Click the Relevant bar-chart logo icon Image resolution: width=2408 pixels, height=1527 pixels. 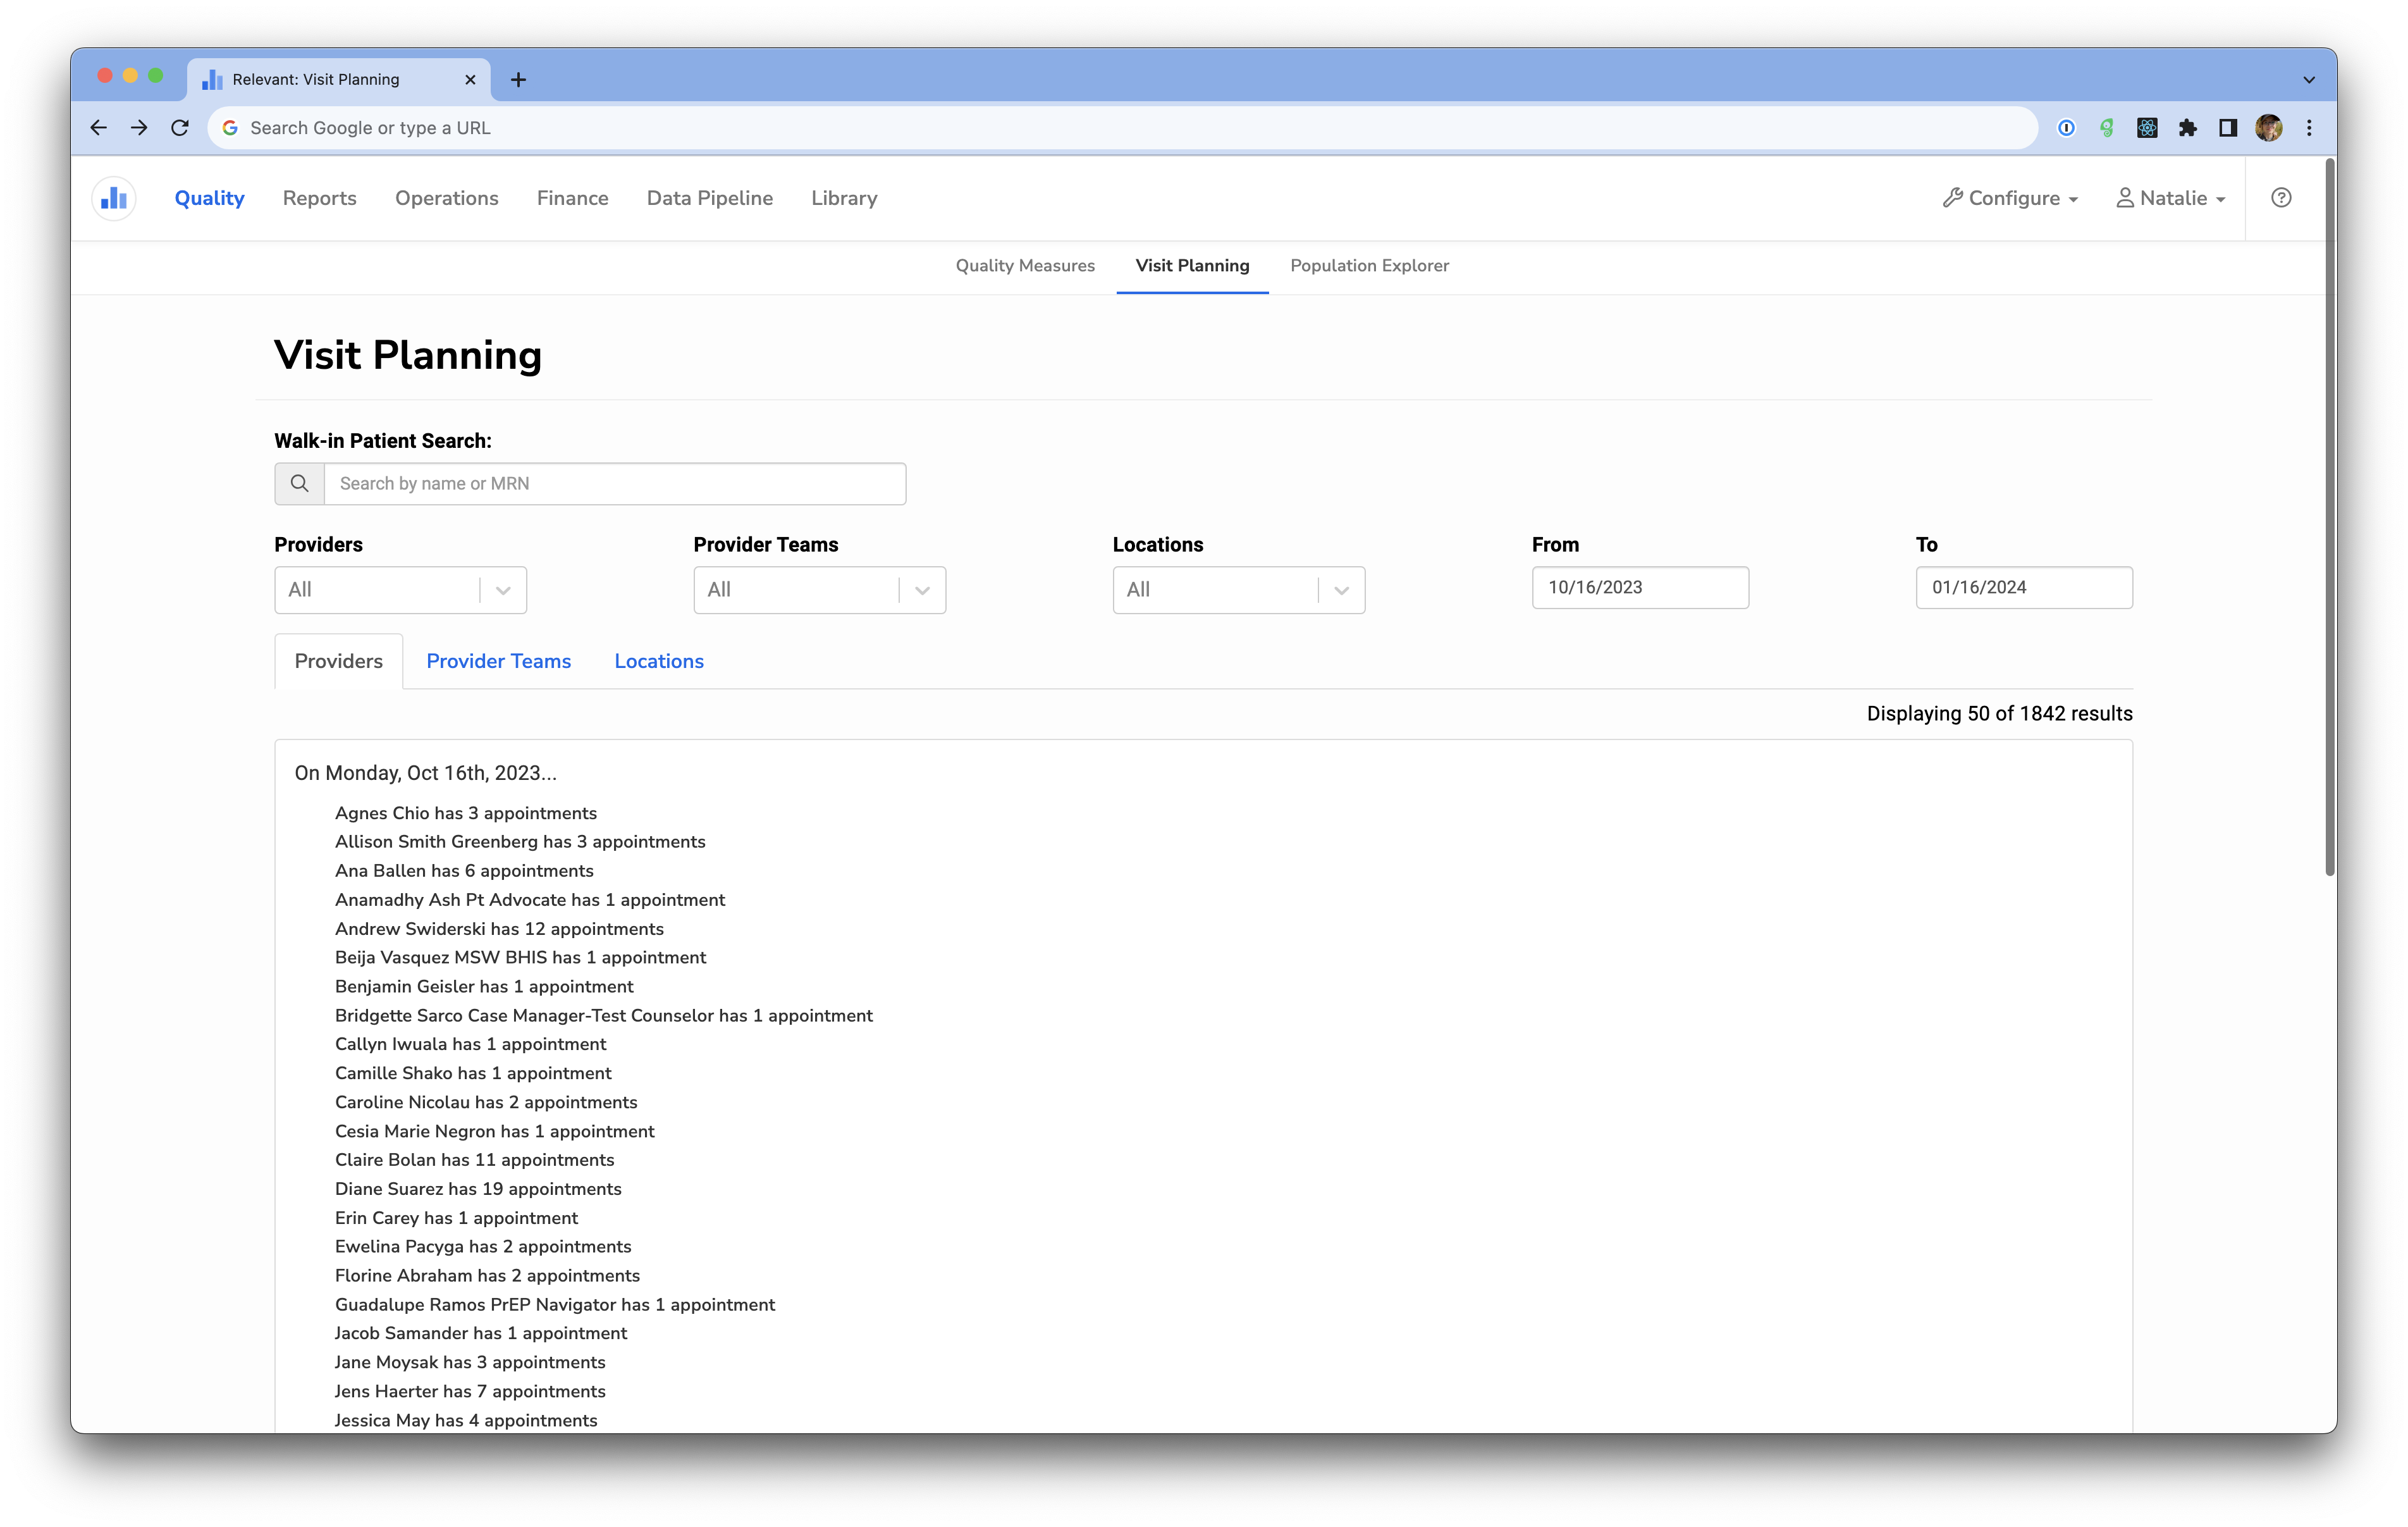(x=114, y=198)
